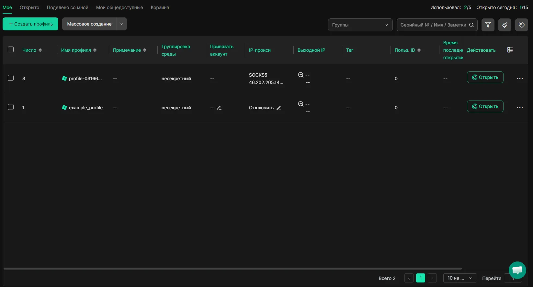533x287 pixels.
Task: Open the page size dropdown
Action: pos(460,278)
